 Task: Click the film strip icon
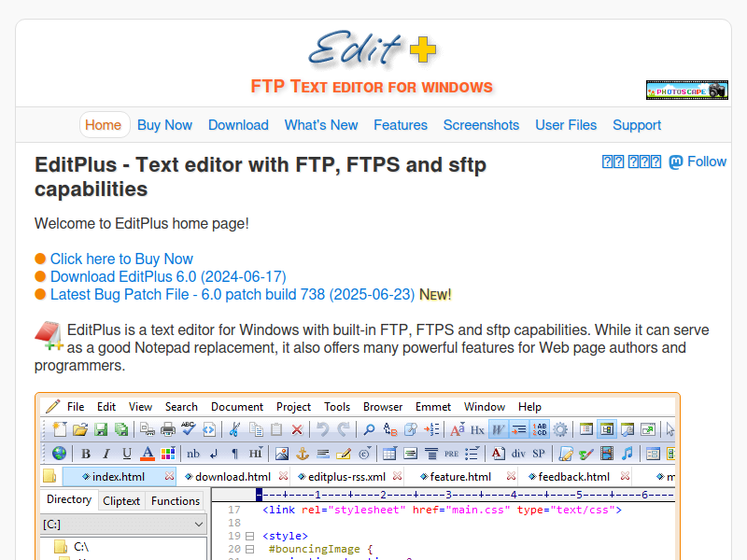coord(606,454)
